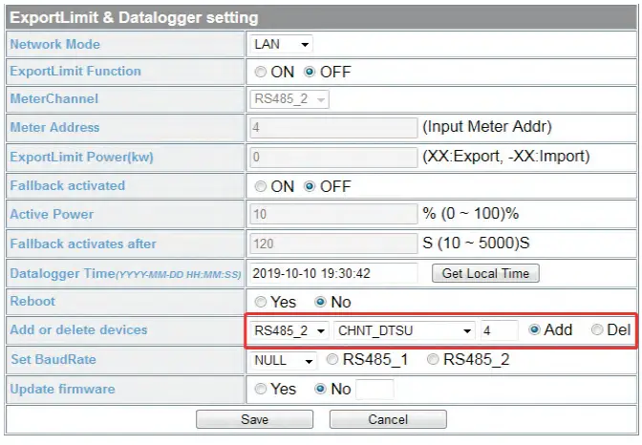Select RS485_1 for Set BaudRate

332,359
